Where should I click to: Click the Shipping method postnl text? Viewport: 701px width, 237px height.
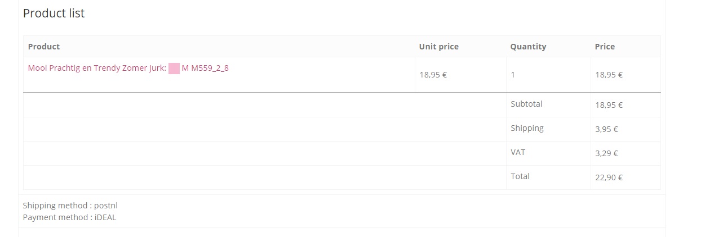[x=70, y=206]
